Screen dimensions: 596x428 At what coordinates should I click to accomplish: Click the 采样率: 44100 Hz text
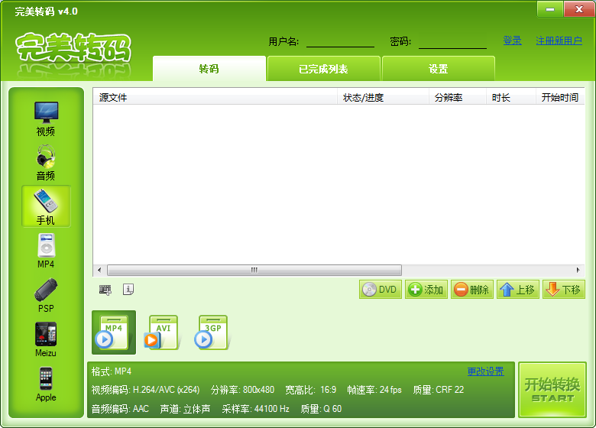(x=255, y=409)
